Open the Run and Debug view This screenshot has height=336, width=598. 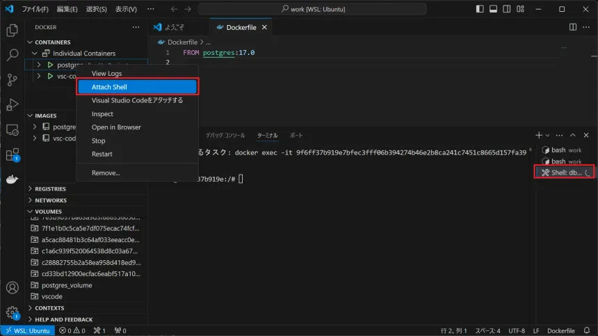pyautogui.click(x=12, y=105)
